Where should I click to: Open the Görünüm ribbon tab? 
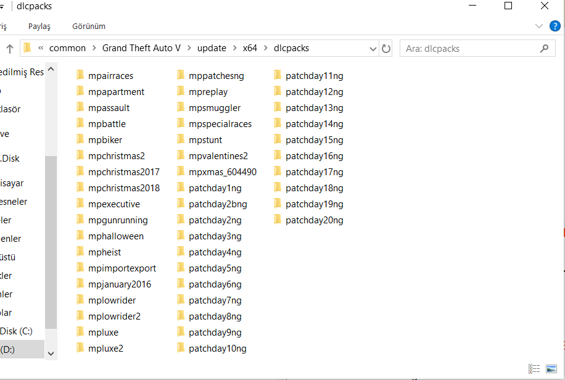pos(88,27)
